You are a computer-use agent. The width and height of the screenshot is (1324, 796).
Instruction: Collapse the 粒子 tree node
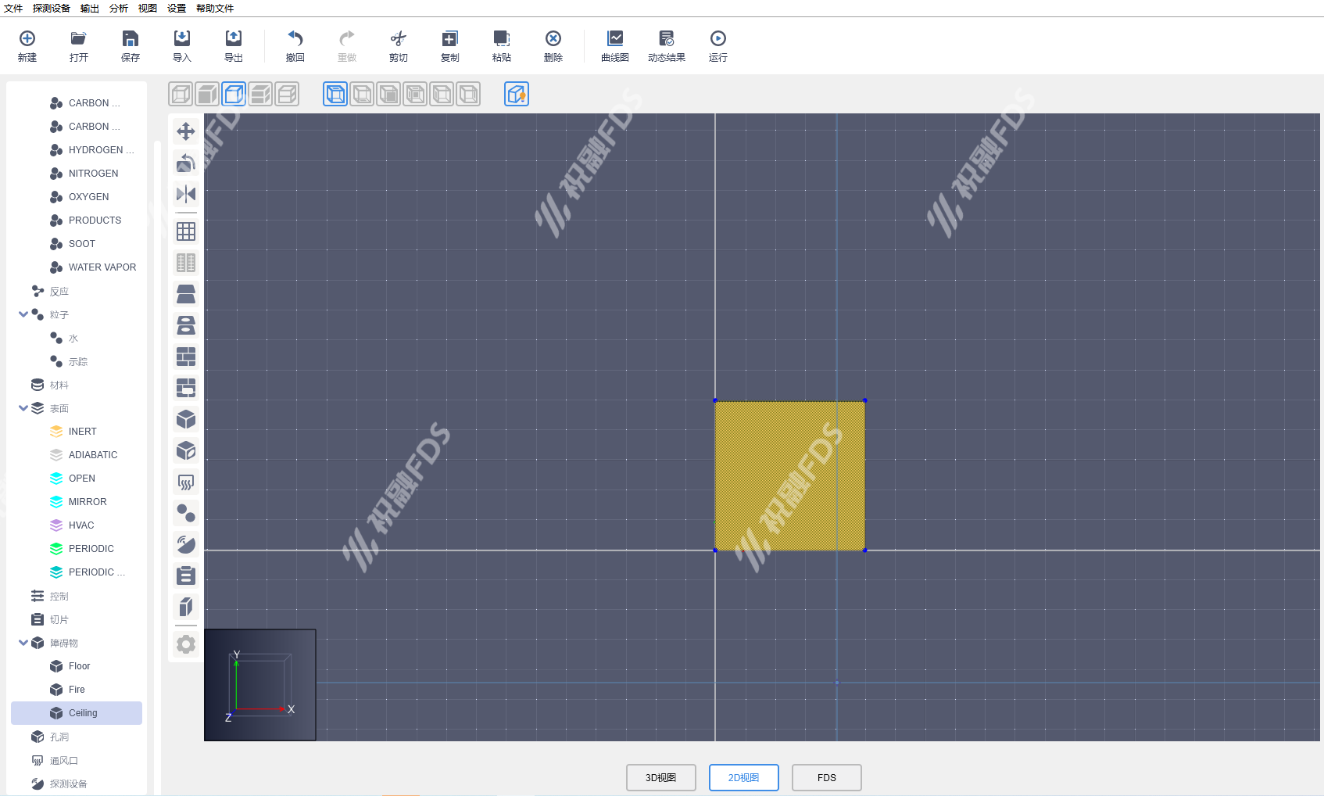point(23,314)
